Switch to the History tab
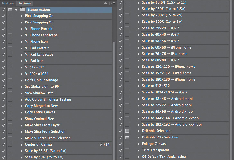The image size is (234, 160). 8,3
